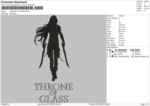This screenshot has width=150, height=106.
Task: Select "Wilcom EmbroideryStudio – Level 3 Advanced" text
Action: click(18, 5)
